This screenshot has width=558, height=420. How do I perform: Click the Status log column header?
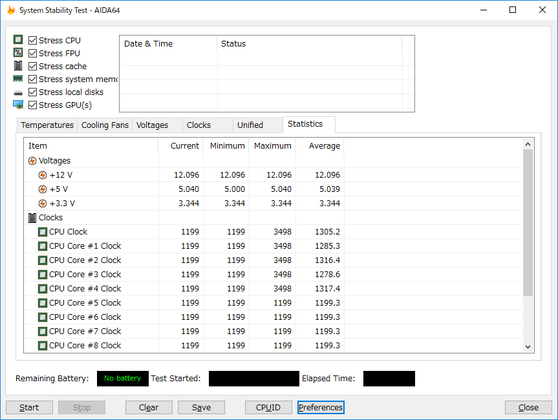(310, 44)
